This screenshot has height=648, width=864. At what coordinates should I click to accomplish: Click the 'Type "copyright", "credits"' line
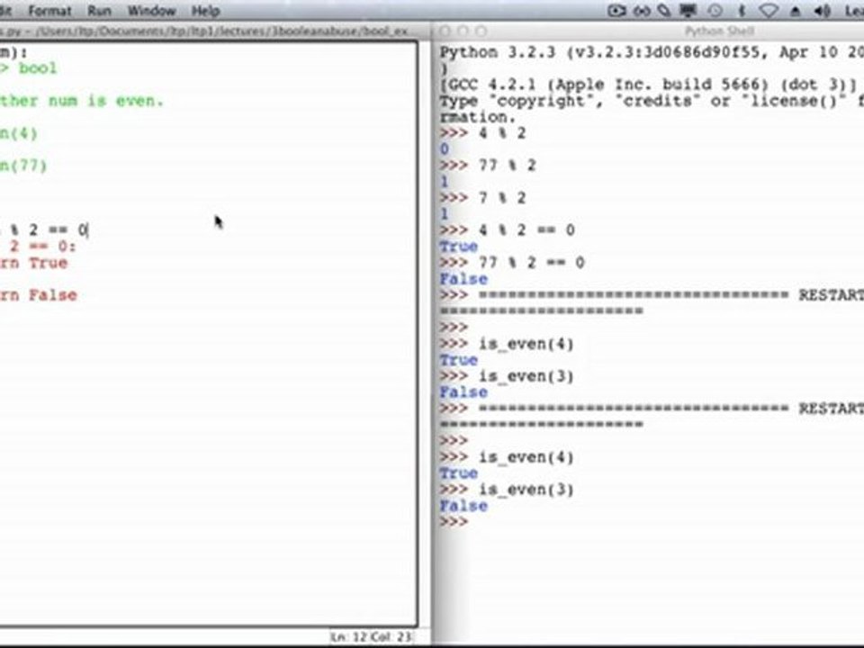652,102
